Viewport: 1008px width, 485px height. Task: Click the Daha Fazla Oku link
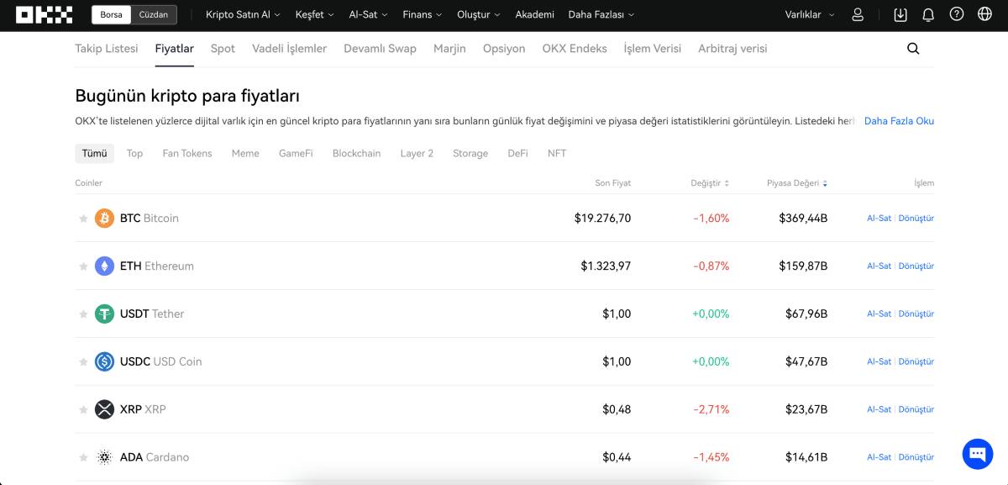[899, 121]
